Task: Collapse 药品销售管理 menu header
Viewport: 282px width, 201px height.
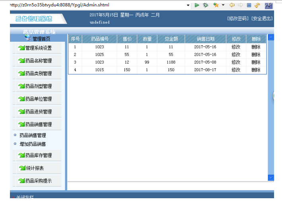Action: [x=39, y=124]
